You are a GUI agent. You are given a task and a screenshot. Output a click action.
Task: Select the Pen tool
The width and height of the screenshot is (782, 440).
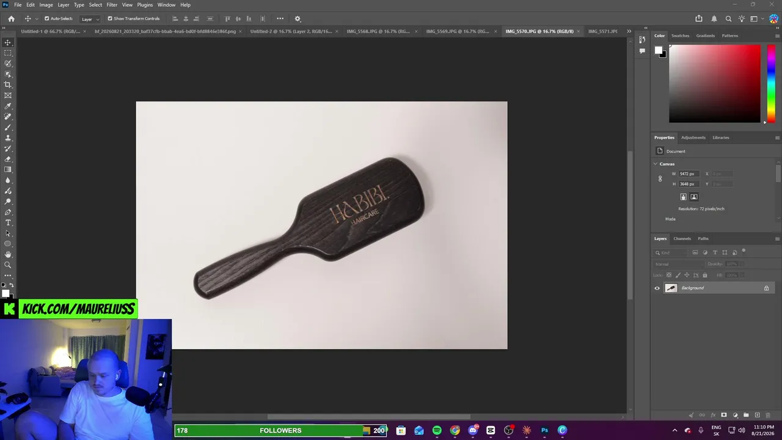coord(8,212)
